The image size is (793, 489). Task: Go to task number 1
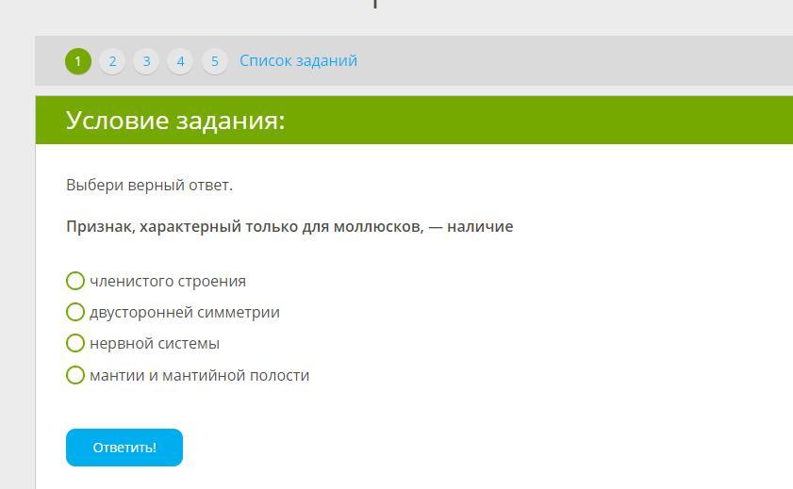tap(78, 61)
